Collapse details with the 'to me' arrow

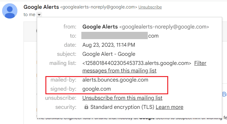coord(39,15)
